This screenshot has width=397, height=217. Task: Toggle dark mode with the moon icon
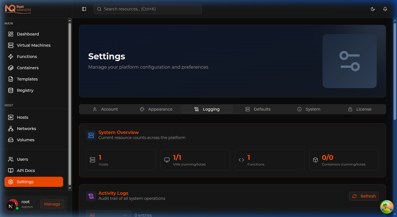[373, 9]
